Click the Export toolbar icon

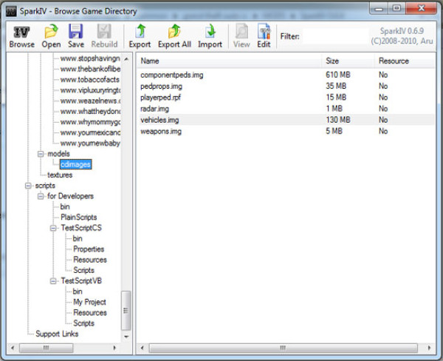[140, 35]
